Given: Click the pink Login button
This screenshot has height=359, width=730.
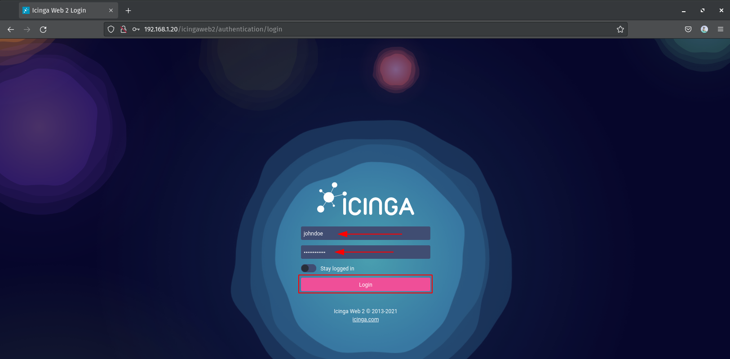Looking at the screenshot, I should point(366,284).
